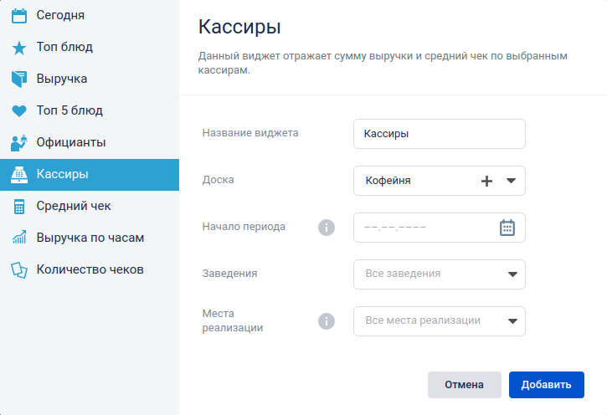Open the Все места реализации dropdown

(x=440, y=321)
